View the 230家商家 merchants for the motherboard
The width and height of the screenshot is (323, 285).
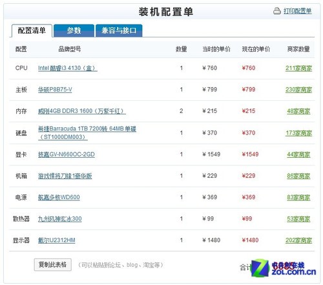point(298,90)
